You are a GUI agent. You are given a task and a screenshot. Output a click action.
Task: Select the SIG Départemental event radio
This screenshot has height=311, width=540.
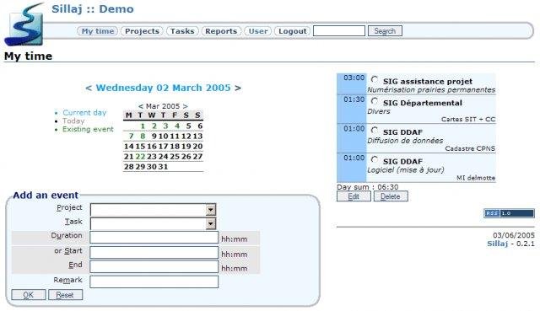[375, 101]
